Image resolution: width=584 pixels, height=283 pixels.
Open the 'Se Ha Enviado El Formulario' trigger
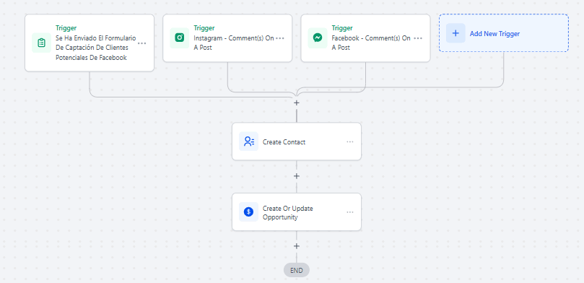point(90,43)
